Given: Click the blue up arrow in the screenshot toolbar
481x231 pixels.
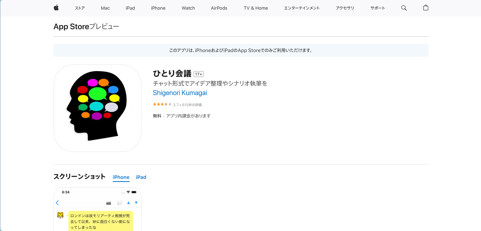Looking at the screenshot, I should coord(129,203).
